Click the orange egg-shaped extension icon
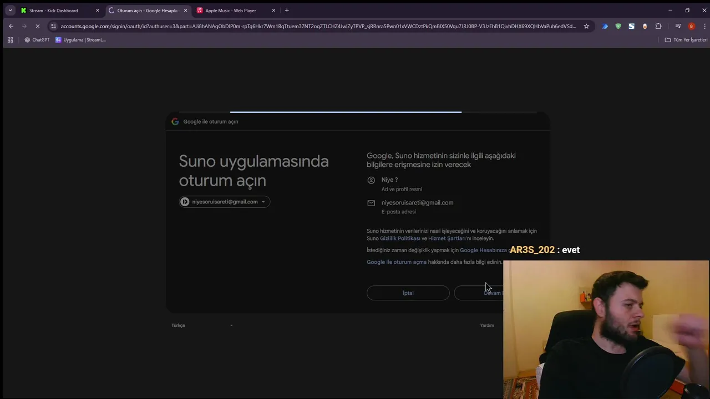The width and height of the screenshot is (710, 399). [645, 26]
